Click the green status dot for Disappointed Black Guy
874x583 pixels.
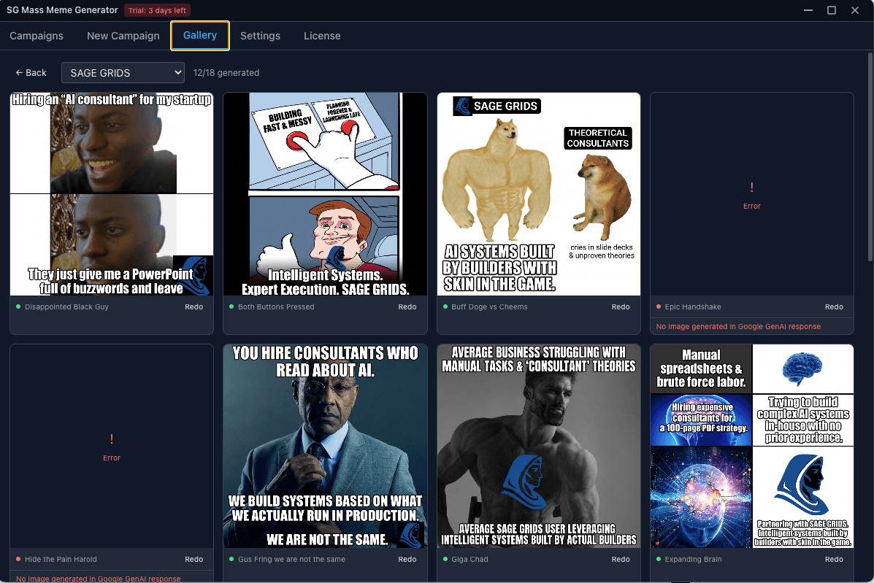[18, 306]
